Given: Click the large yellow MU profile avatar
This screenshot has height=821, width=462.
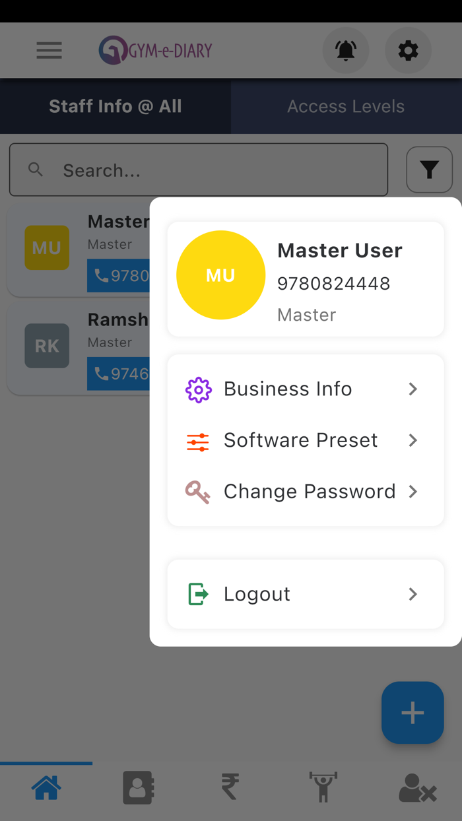Looking at the screenshot, I should [x=221, y=275].
